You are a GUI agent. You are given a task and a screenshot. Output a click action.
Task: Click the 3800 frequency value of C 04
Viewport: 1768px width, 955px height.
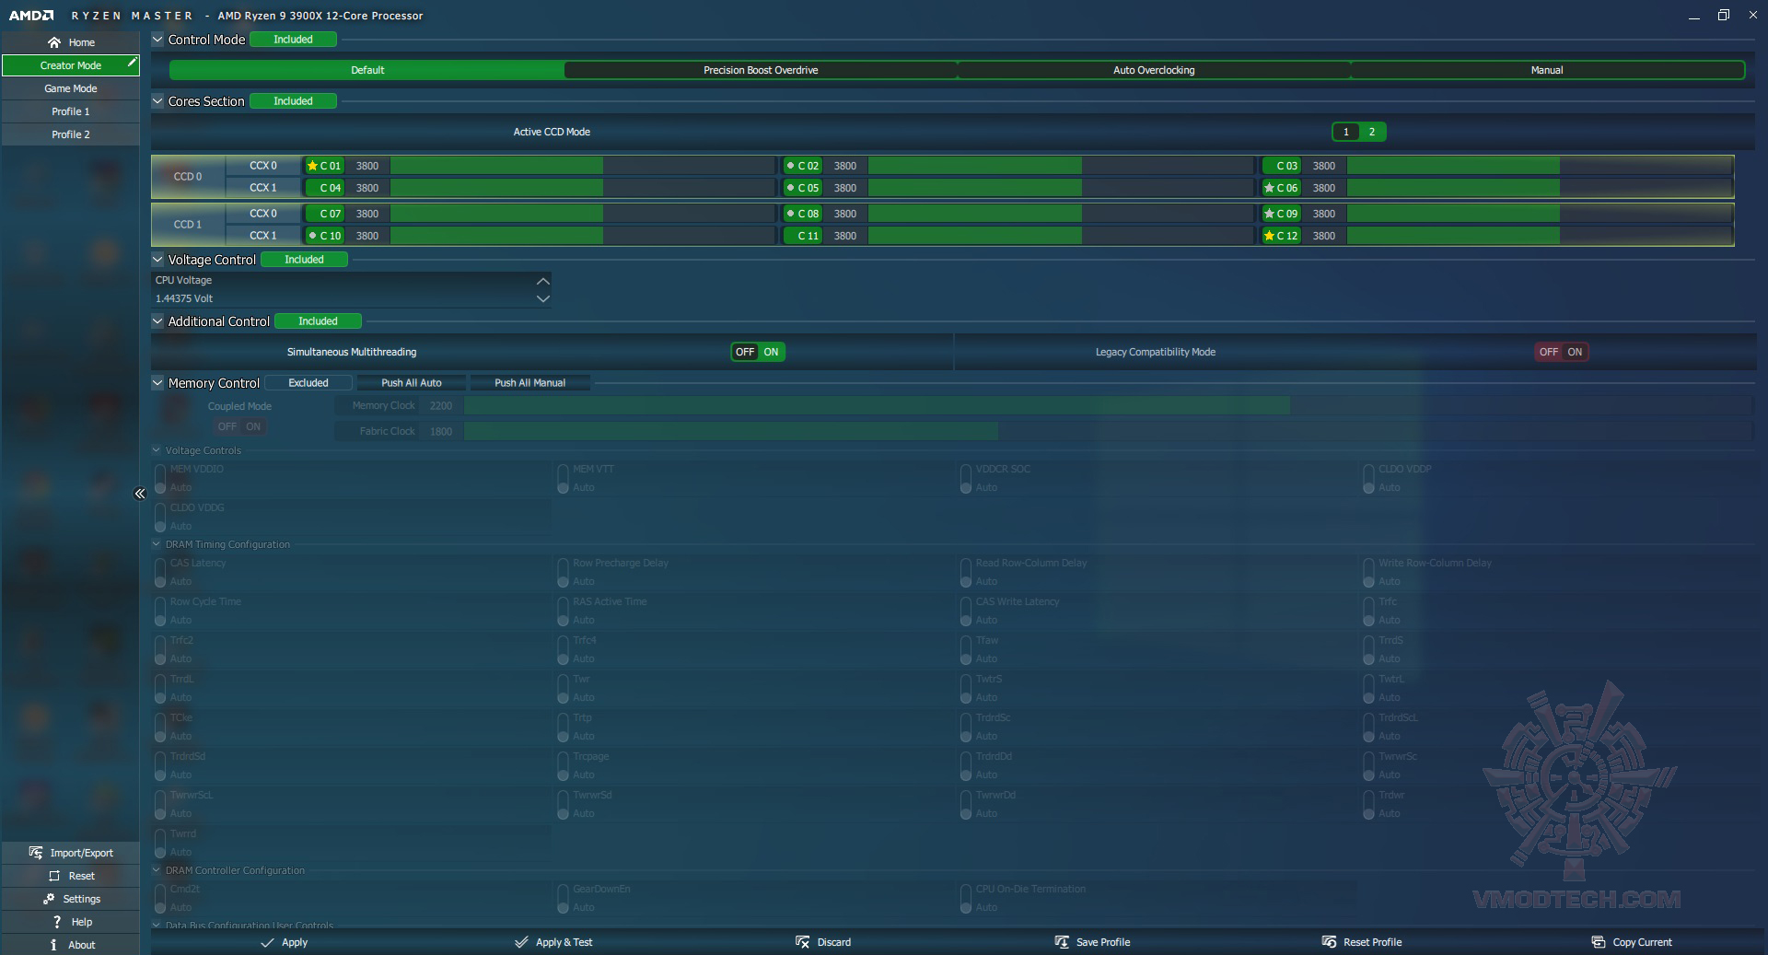coord(367,188)
